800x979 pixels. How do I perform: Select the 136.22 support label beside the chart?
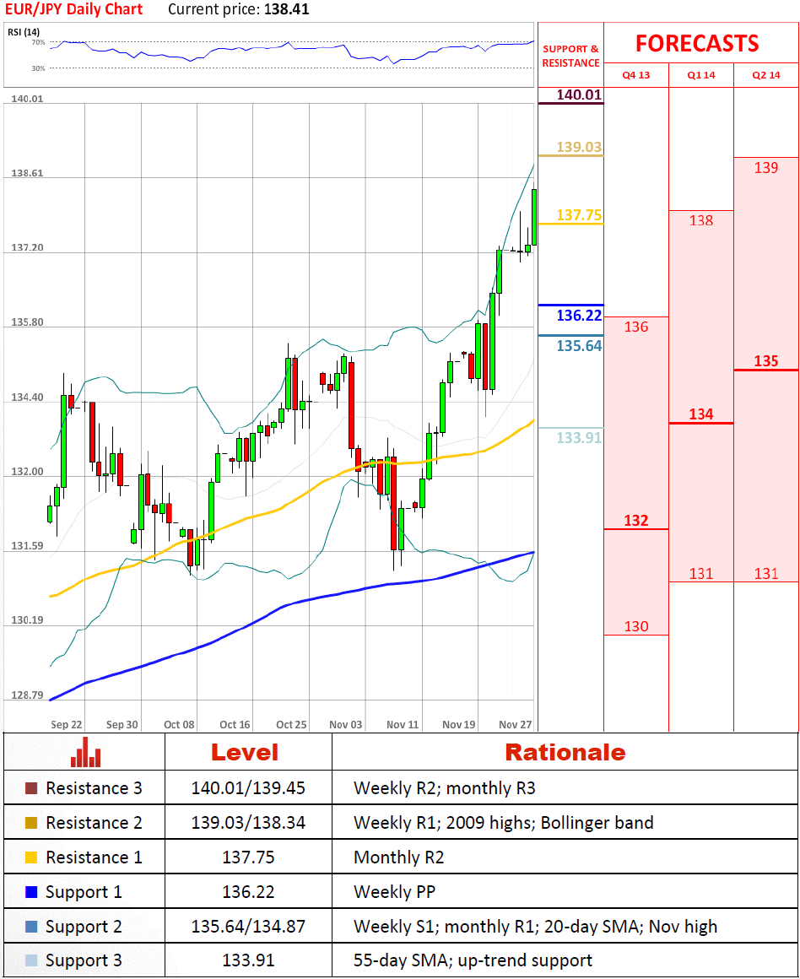tap(579, 316)
